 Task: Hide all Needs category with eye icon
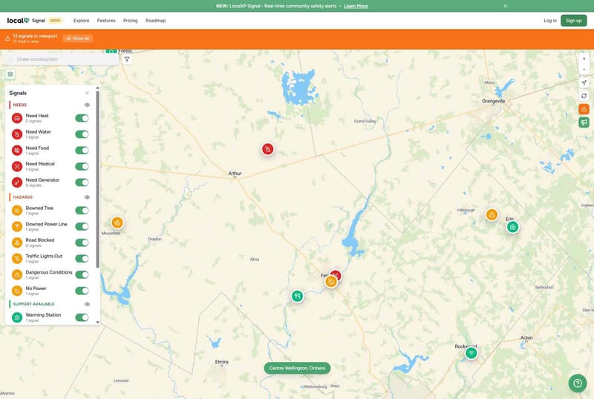pos(87,105)
